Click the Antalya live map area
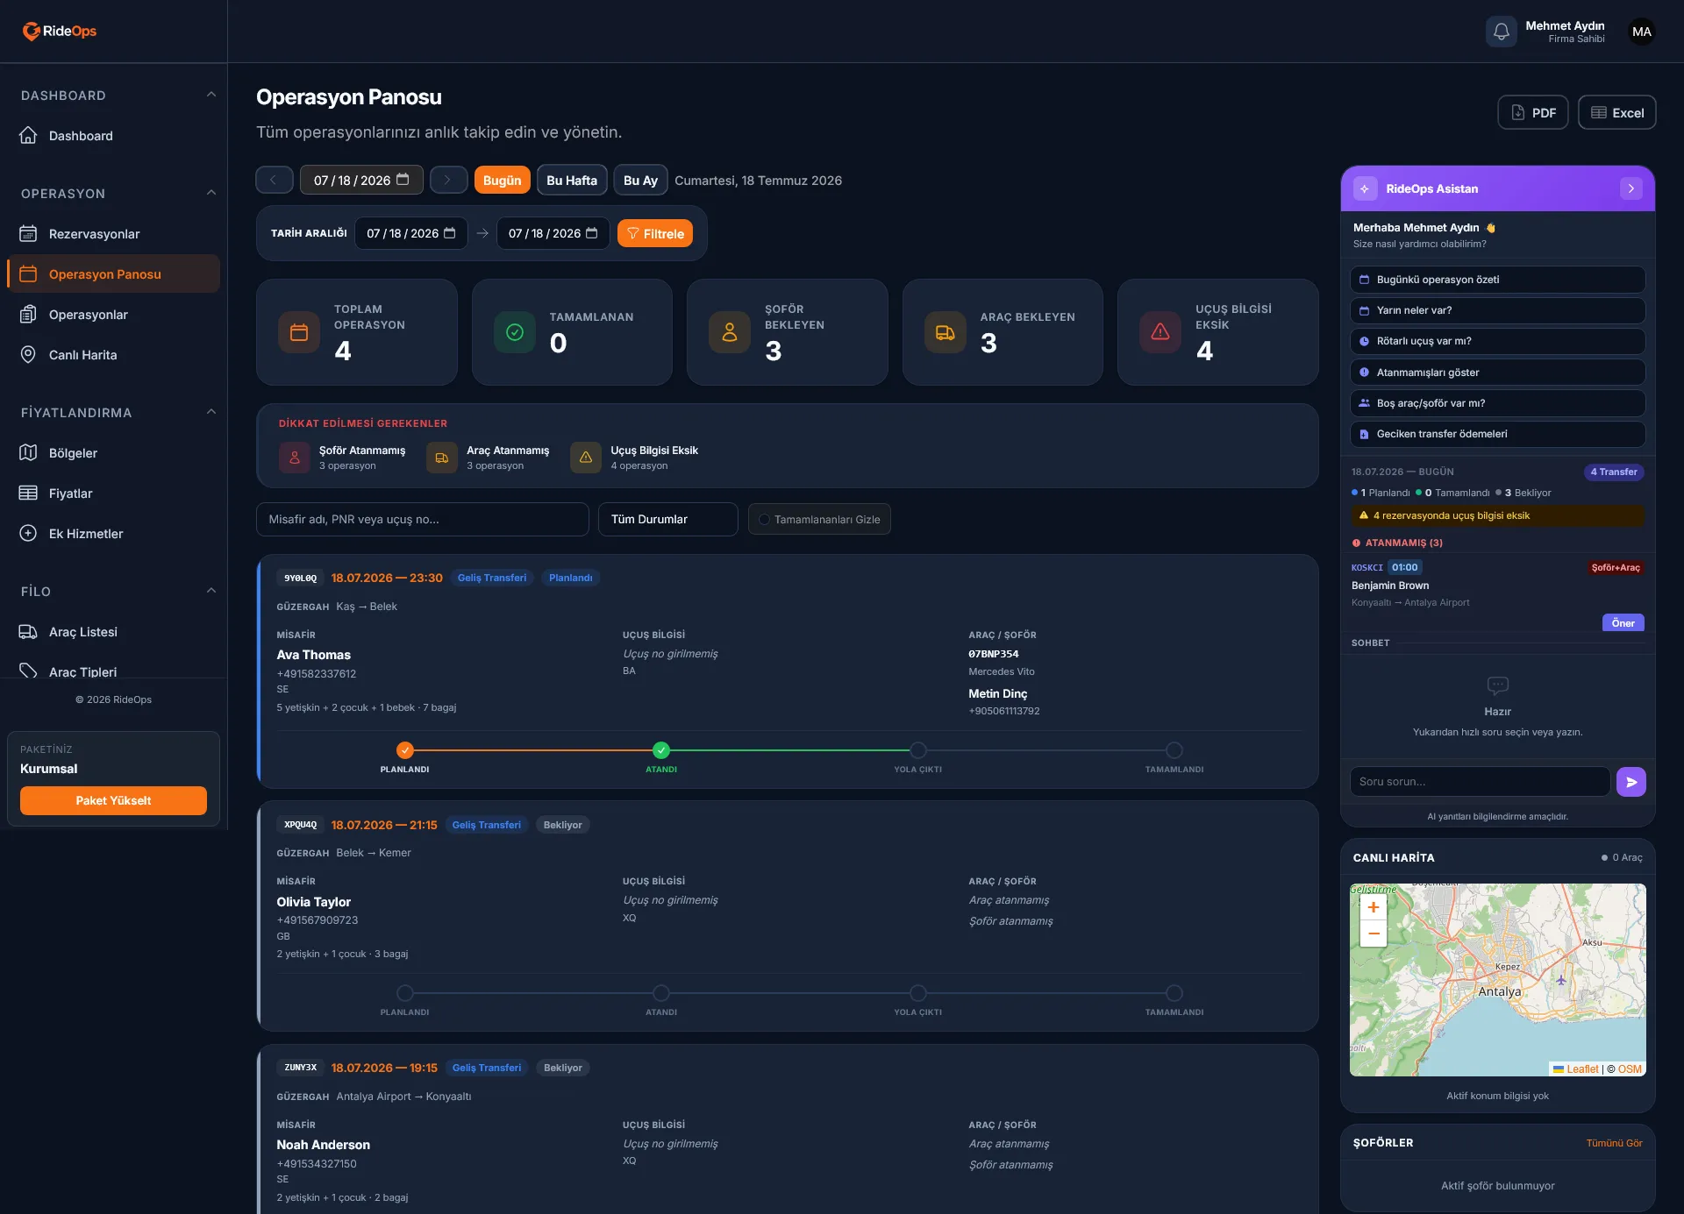Screen dimensions: 1684x1214 [1497, 980]
